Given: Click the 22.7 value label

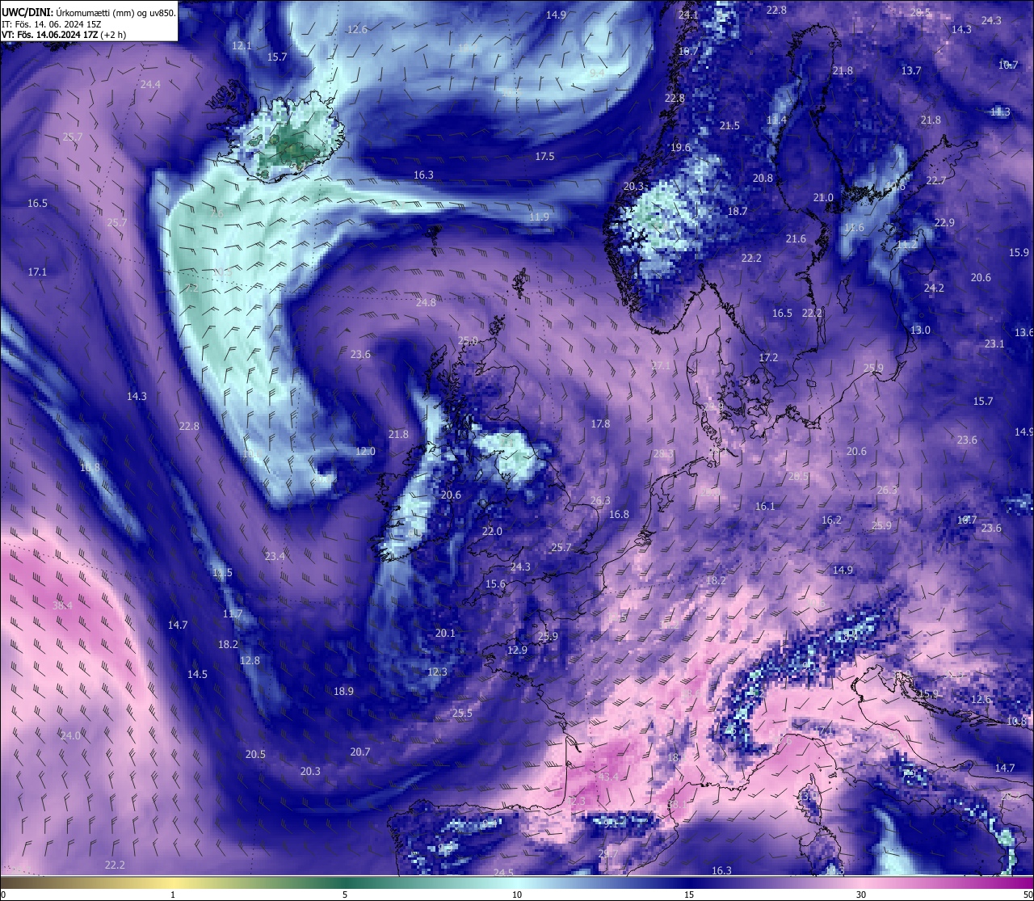Looking at the screenshot, I should [935, 180].
